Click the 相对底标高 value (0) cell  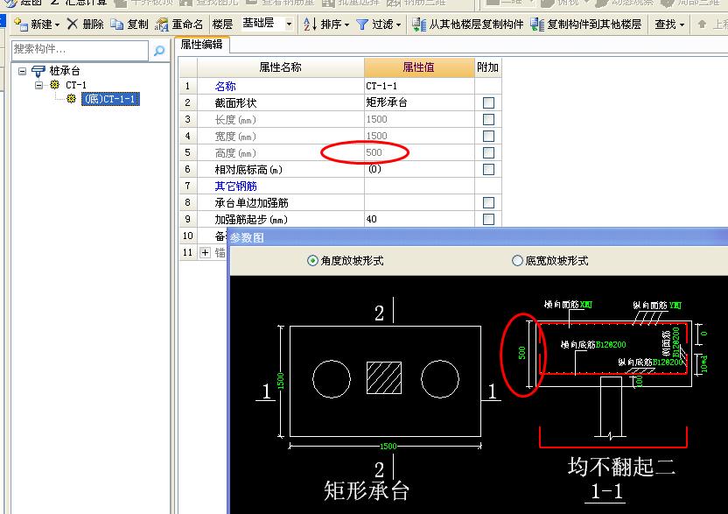coord(419,169)
